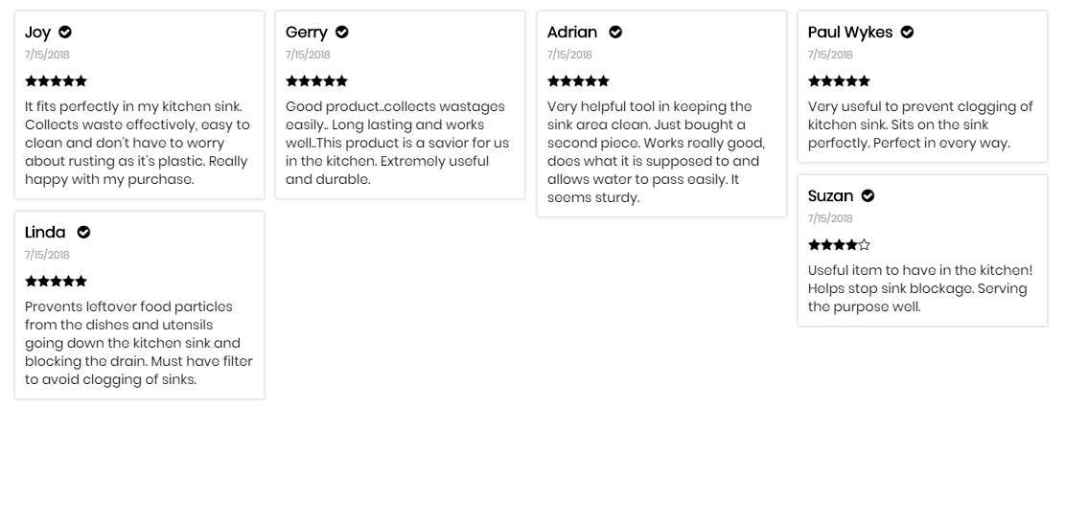
Task: Click Suzan's verified checkmark icon
Action: 868,196
